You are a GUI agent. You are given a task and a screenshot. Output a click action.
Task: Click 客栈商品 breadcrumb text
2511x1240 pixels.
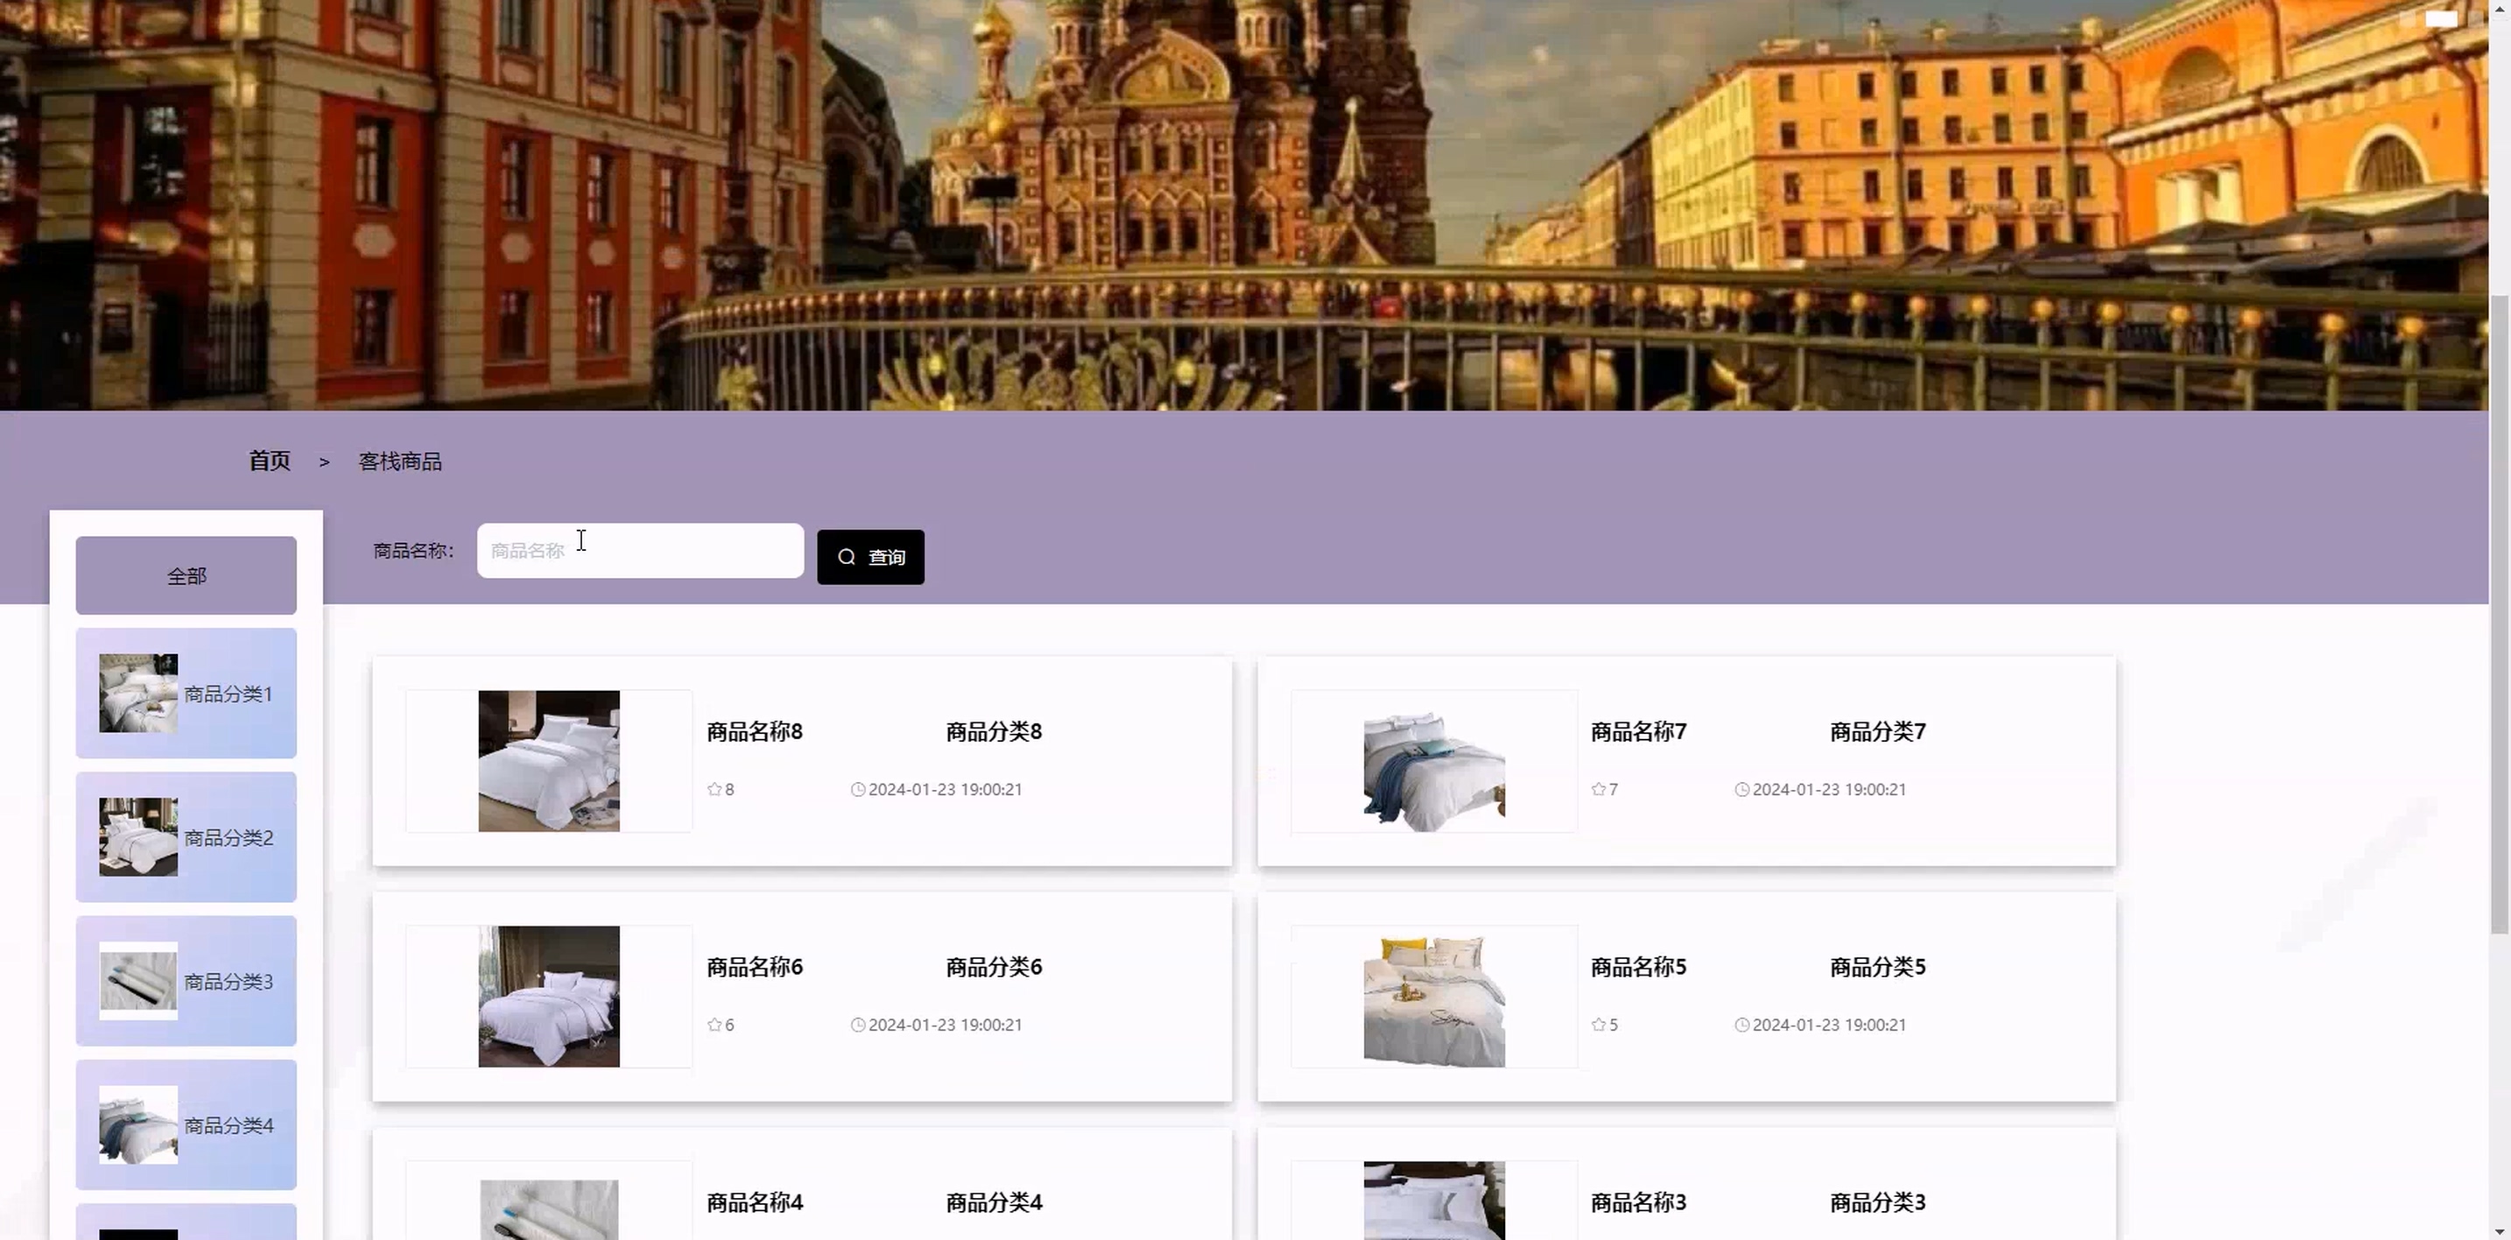(399, 462)
